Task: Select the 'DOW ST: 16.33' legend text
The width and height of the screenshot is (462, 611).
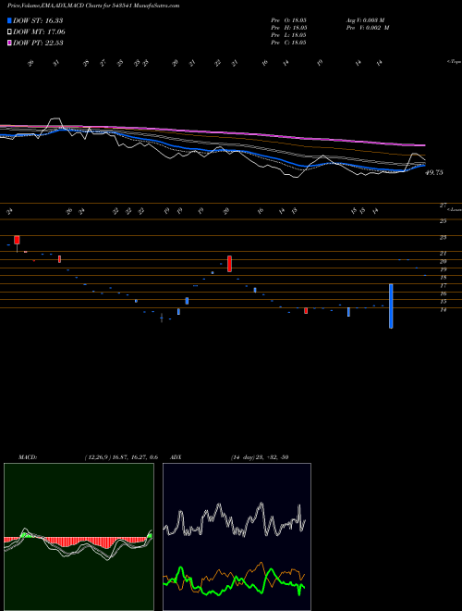Action: pyautogui.click(x=38, y=20)
